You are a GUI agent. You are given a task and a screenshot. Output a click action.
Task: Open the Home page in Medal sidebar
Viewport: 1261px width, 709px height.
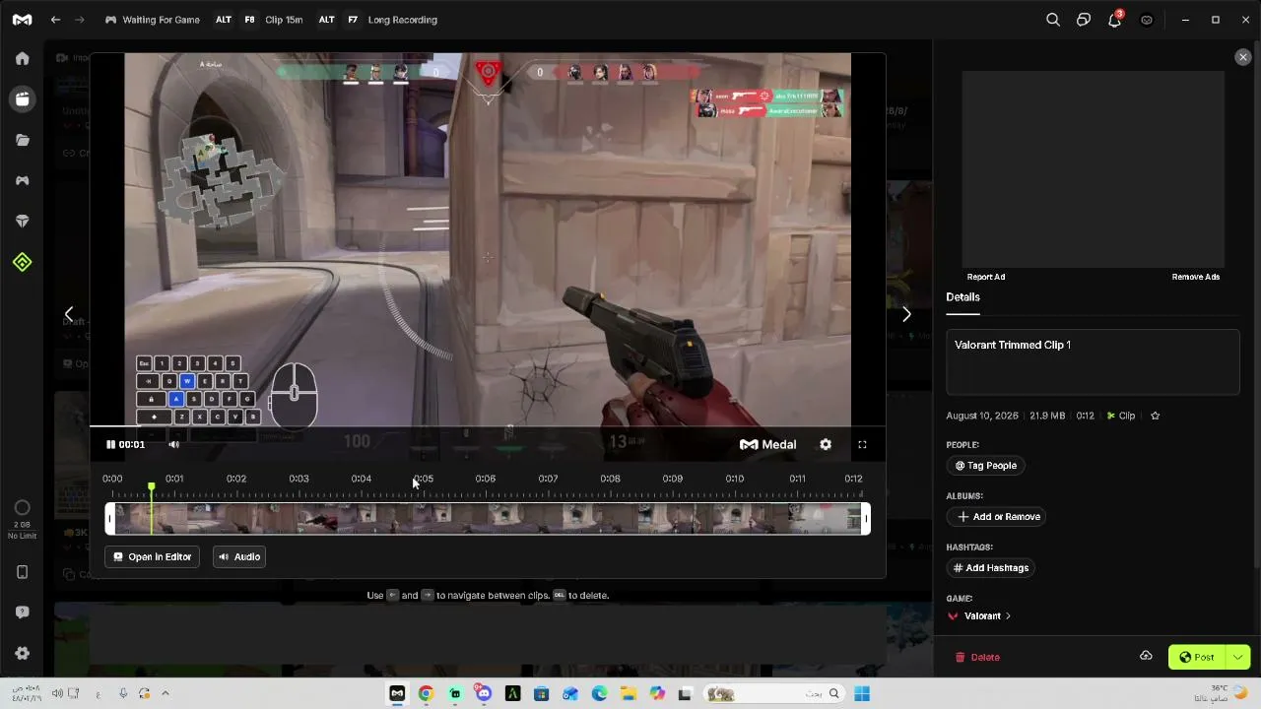point(22,58)
